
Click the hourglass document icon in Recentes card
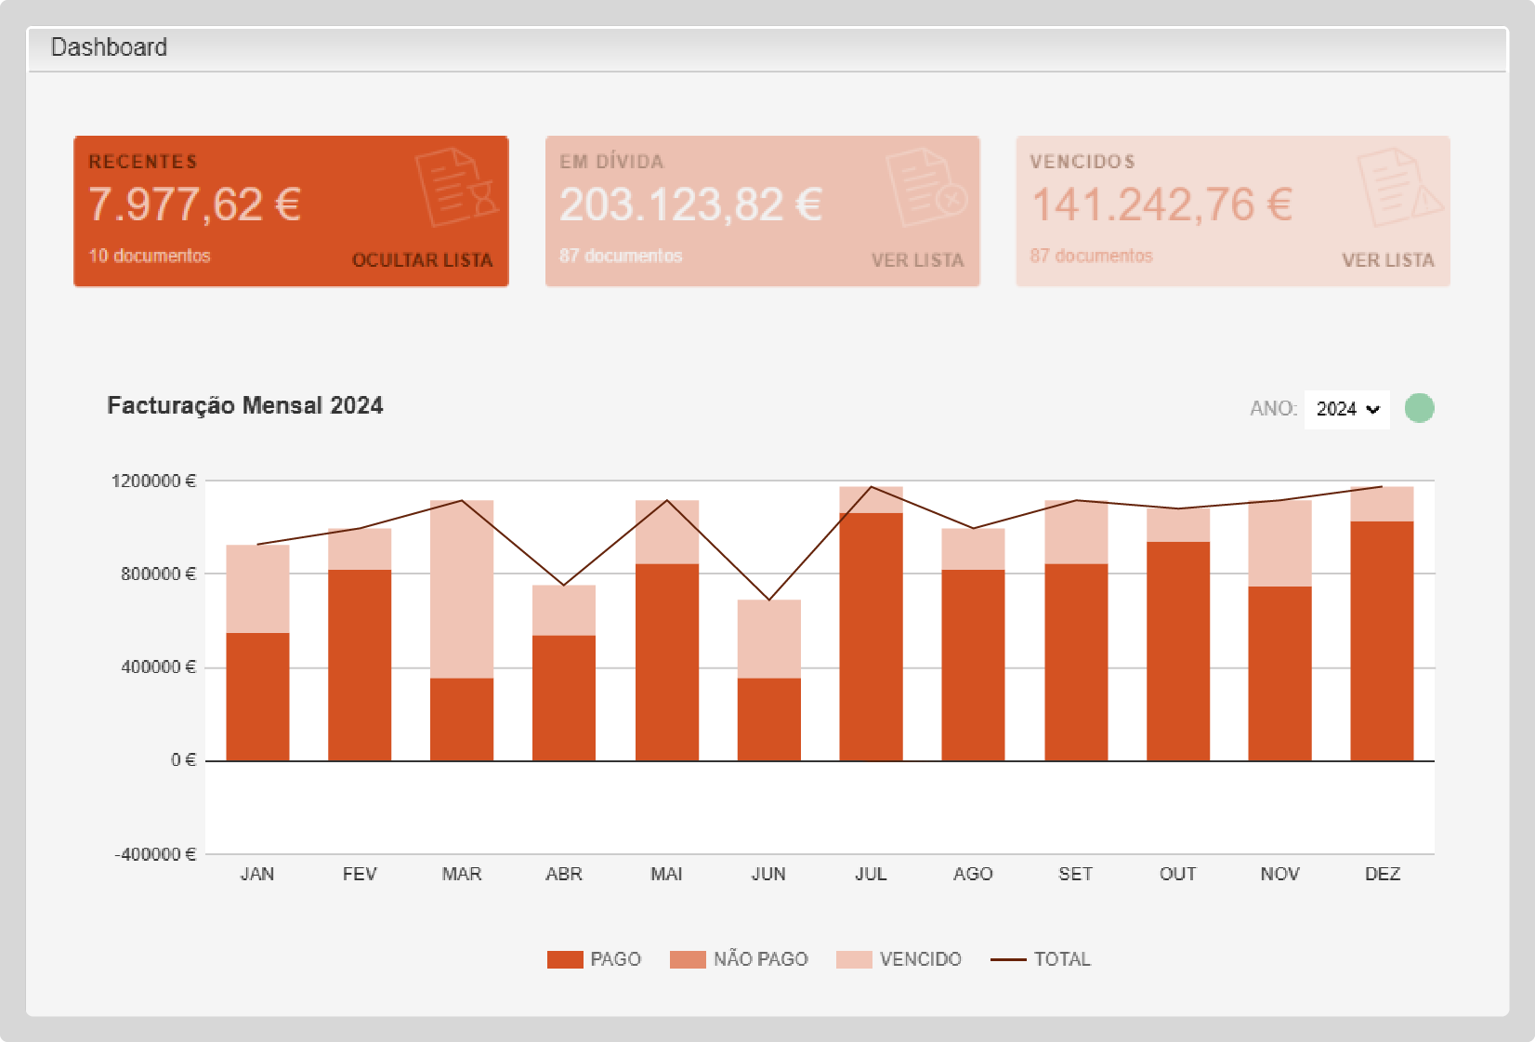click(456, 187)
